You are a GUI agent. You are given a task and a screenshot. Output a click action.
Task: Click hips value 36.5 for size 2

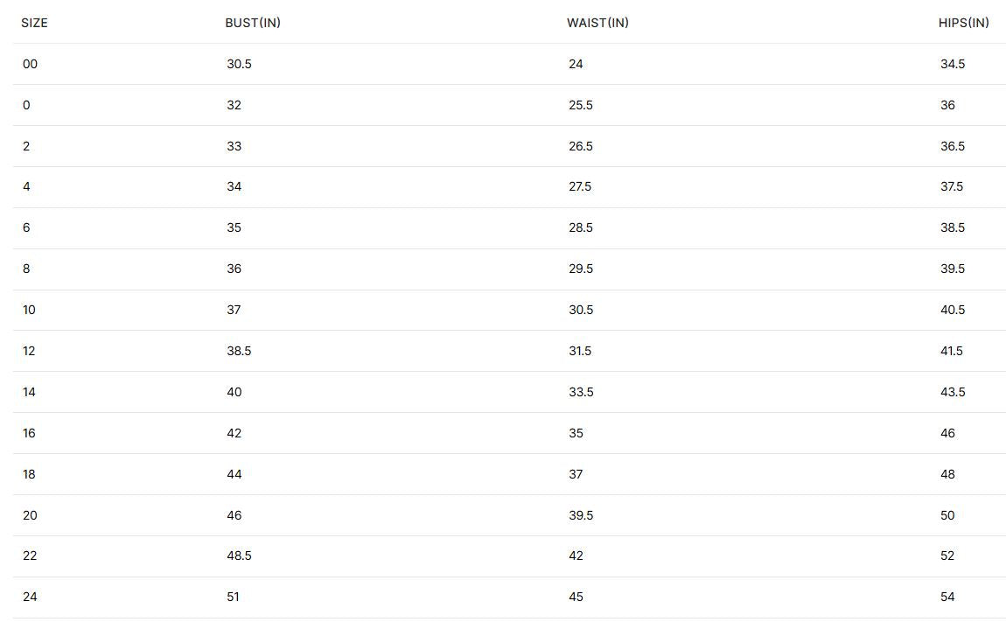(952, 146)
